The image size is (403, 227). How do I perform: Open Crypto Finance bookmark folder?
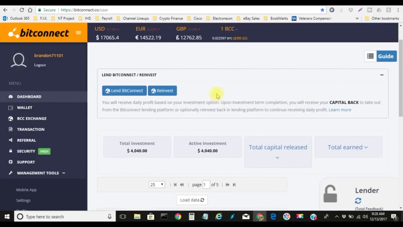[168, 18]
